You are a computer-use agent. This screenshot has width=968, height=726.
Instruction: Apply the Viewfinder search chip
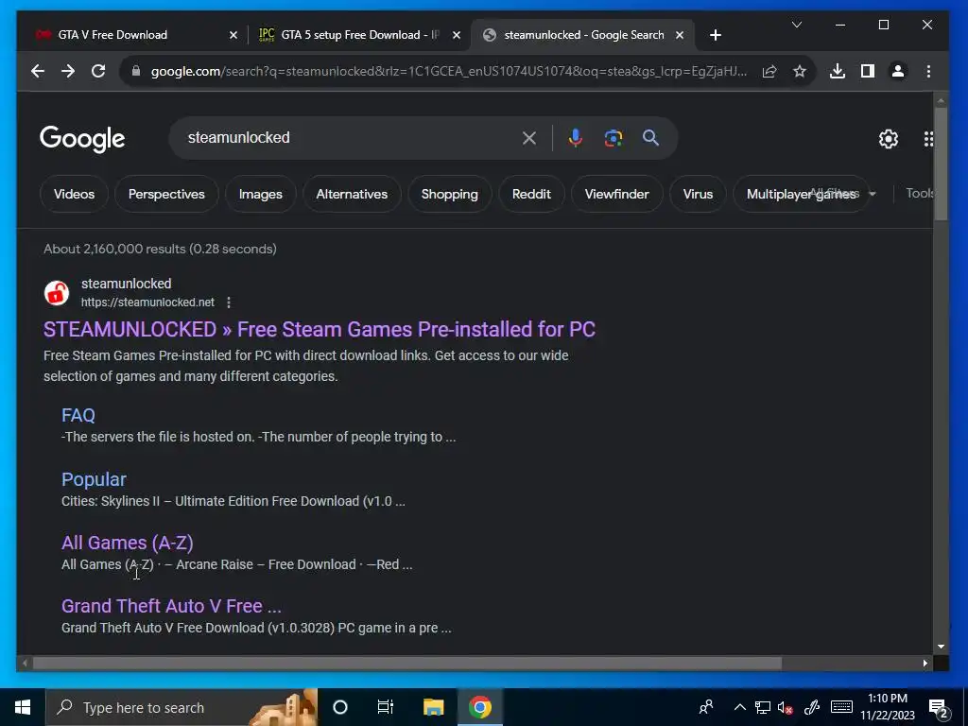(616, 194)
